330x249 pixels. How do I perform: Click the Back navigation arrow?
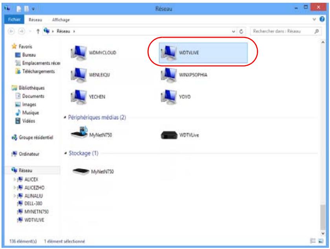(11, 31)
